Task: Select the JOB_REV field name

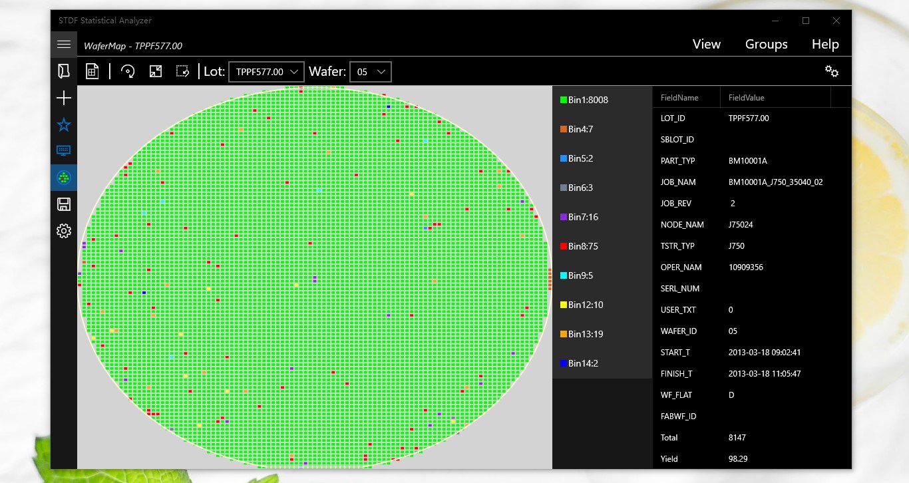Action: coord(676,204)
